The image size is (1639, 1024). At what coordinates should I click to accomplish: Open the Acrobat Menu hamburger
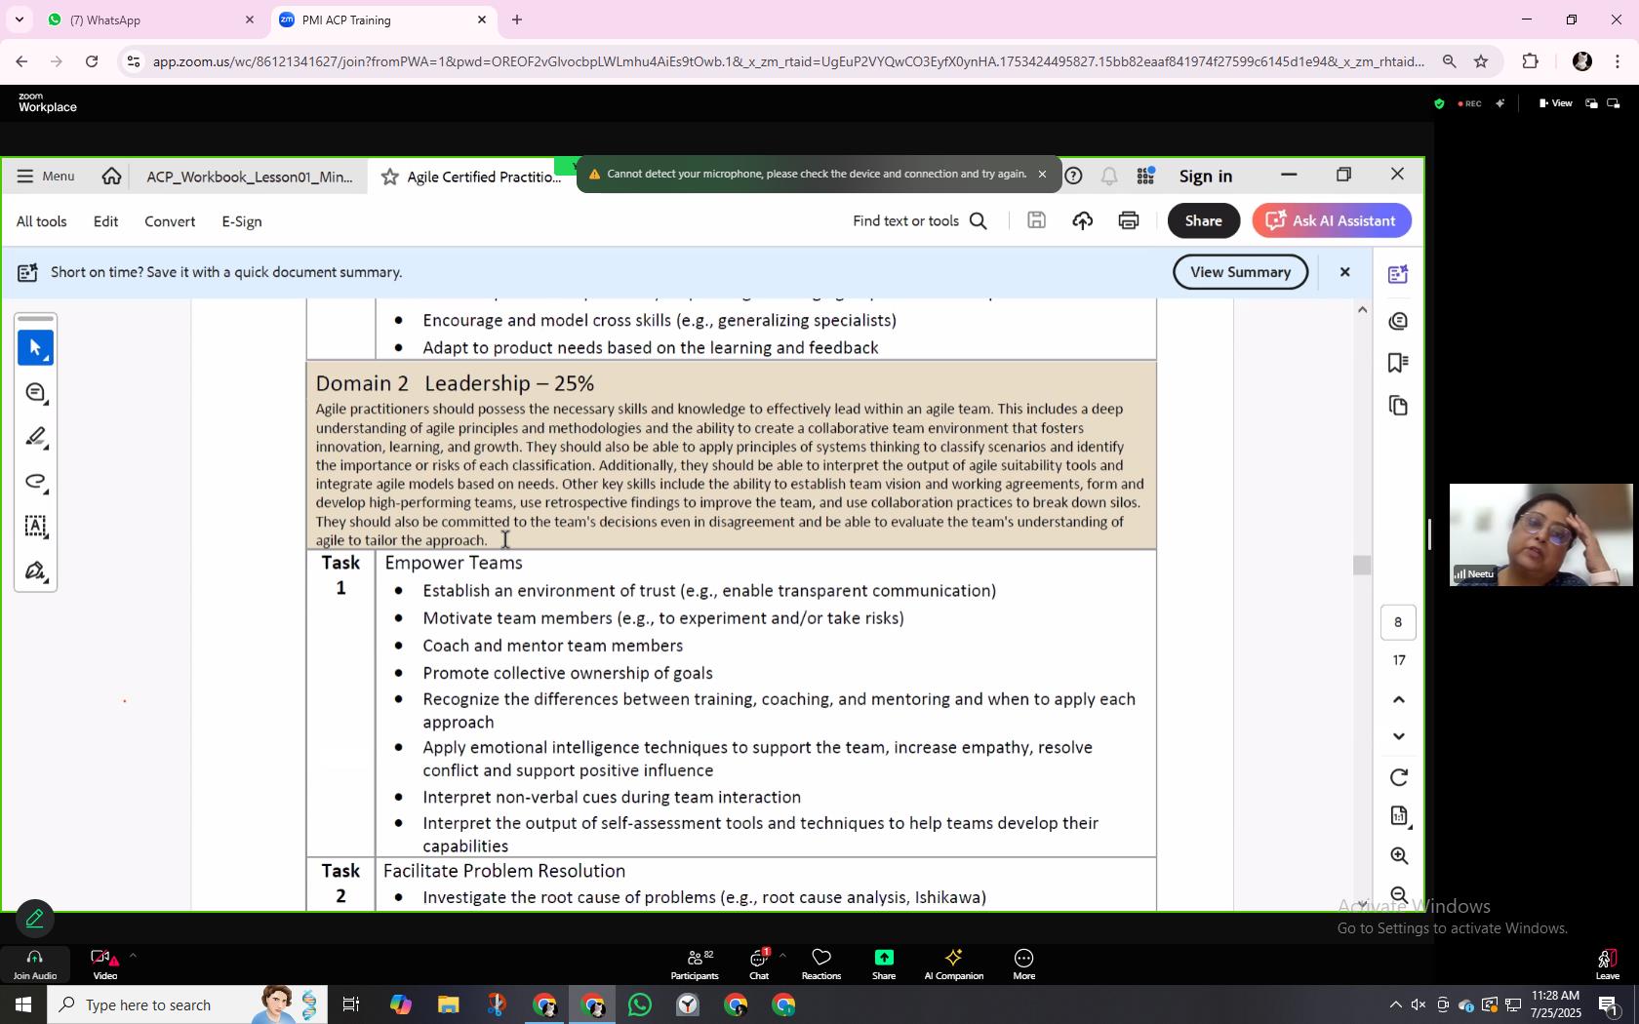pyautogui.click(x=45, y=177)
